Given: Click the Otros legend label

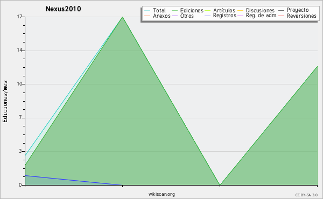Looking at the screenshot, I should click(x=187, y=16).
